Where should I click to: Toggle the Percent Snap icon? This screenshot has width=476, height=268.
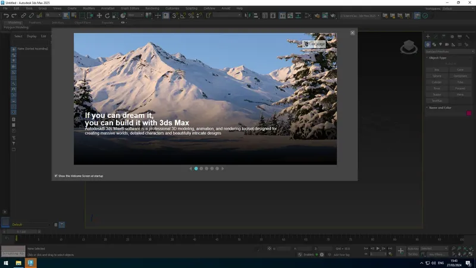point(191,15)
